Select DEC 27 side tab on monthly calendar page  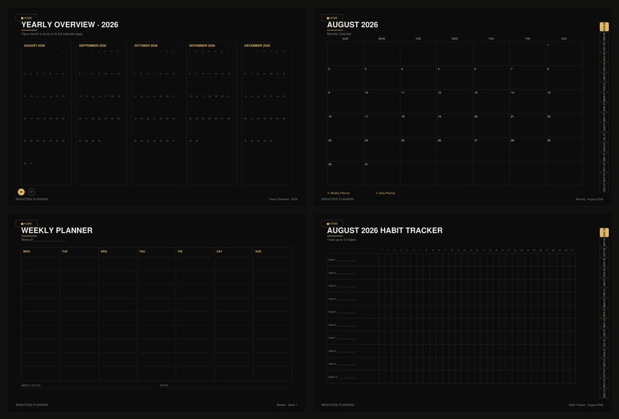[604, 188]
